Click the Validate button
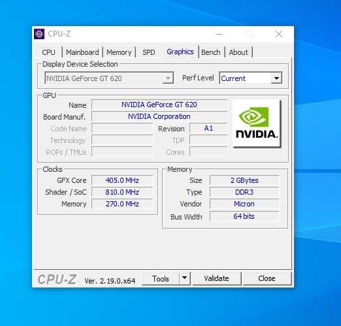The height and width of the screenshot is (326, 341). coord(217,278)
